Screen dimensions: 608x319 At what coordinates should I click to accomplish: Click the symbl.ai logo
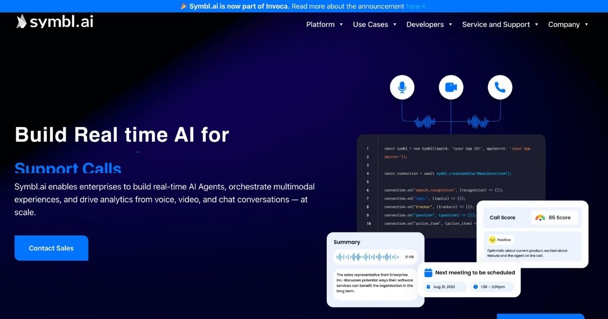55,21
